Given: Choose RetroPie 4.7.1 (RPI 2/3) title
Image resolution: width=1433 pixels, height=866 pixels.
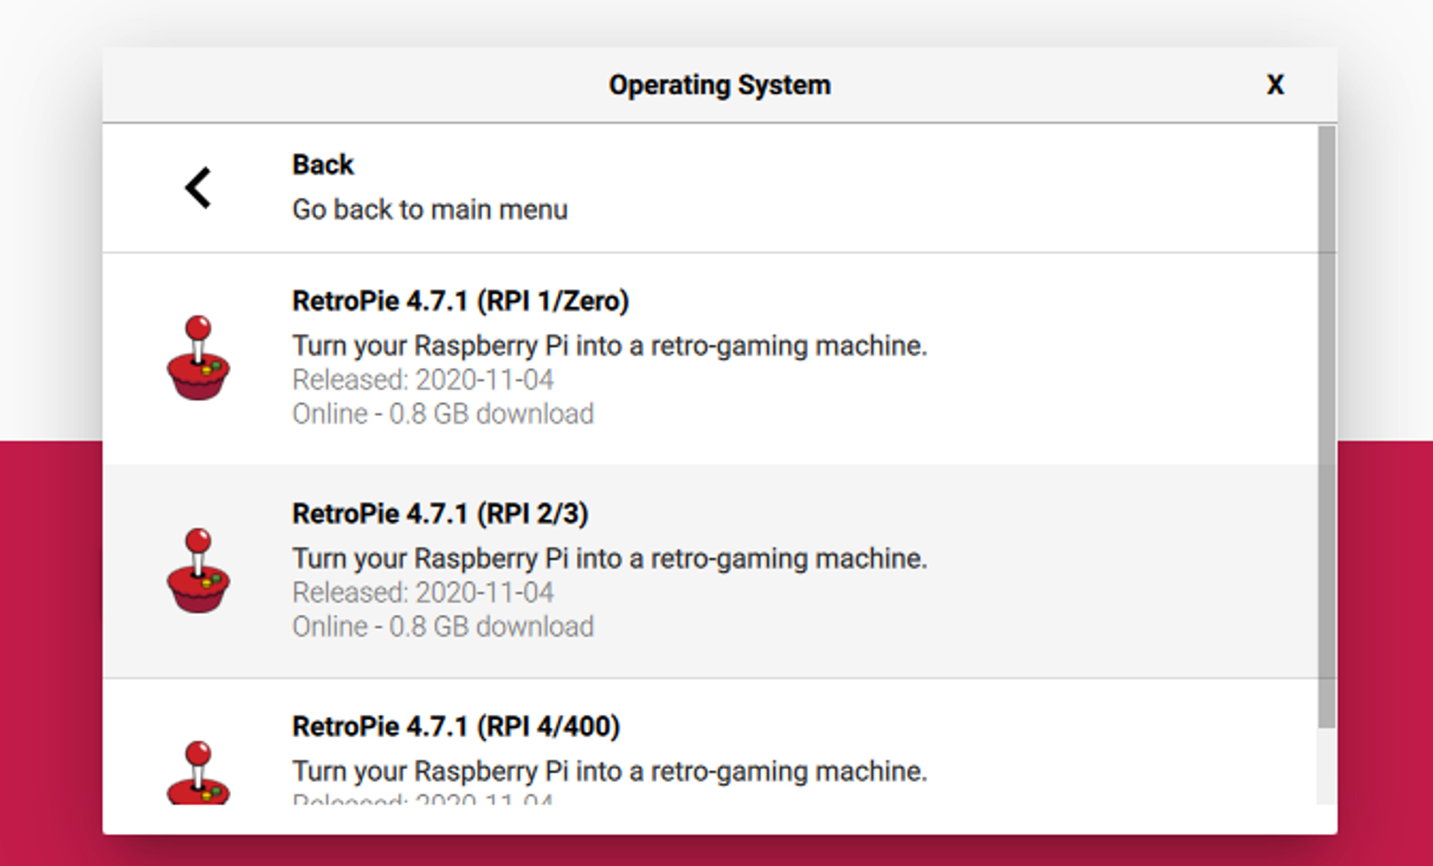Looking at the screenshot, I should (440, 514).
